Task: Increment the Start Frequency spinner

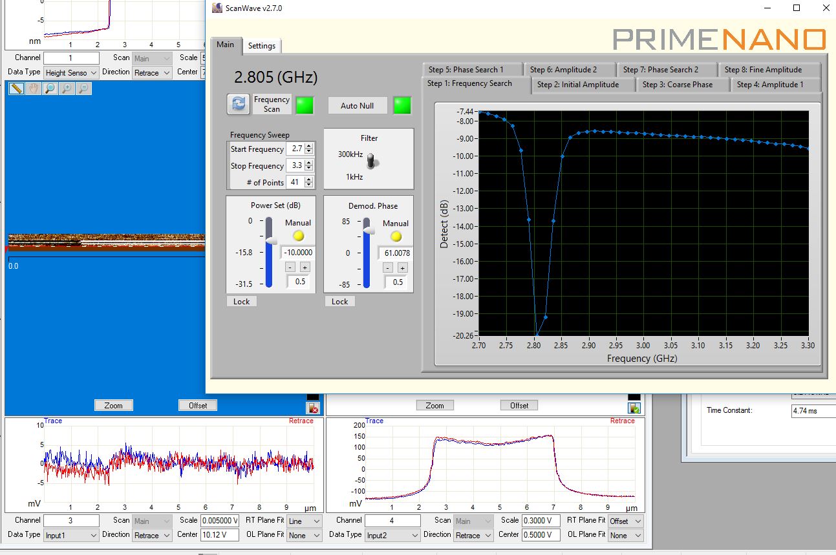Action: (309, 146)
